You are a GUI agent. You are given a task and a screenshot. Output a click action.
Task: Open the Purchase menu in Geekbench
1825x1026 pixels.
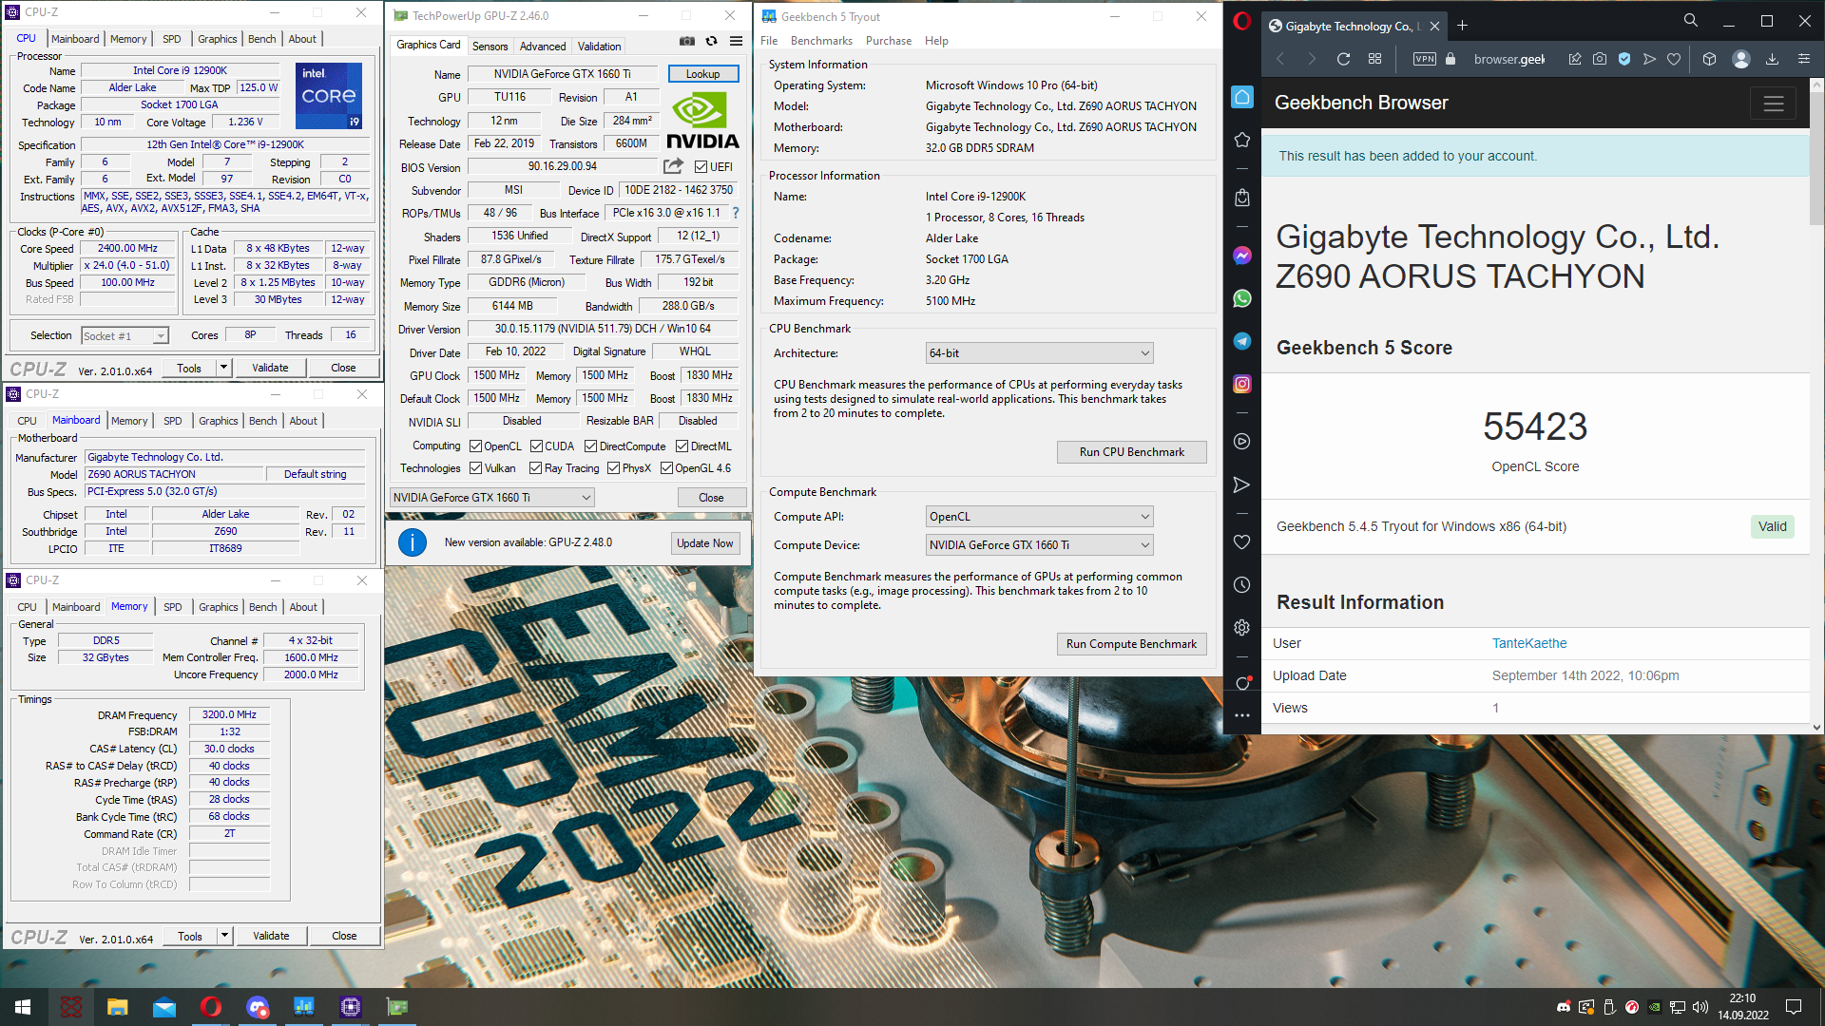(x=889, y=41)
